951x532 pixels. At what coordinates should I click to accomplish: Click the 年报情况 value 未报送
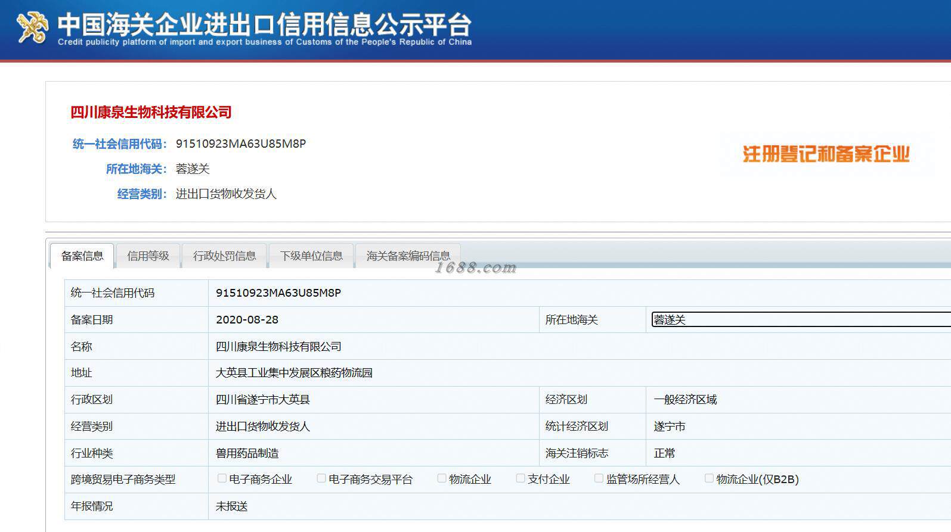click(231, 506)
